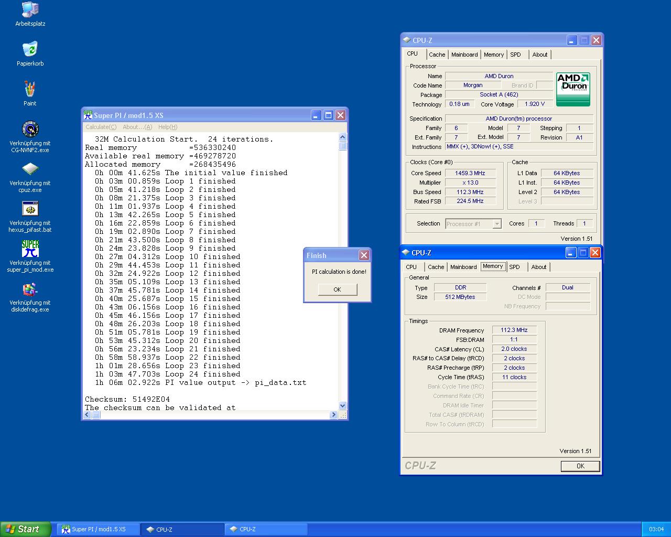The image size is (671, 537).
Task: Click the Rated FSB value 224.5 MHz
Action: click(470, 201)
